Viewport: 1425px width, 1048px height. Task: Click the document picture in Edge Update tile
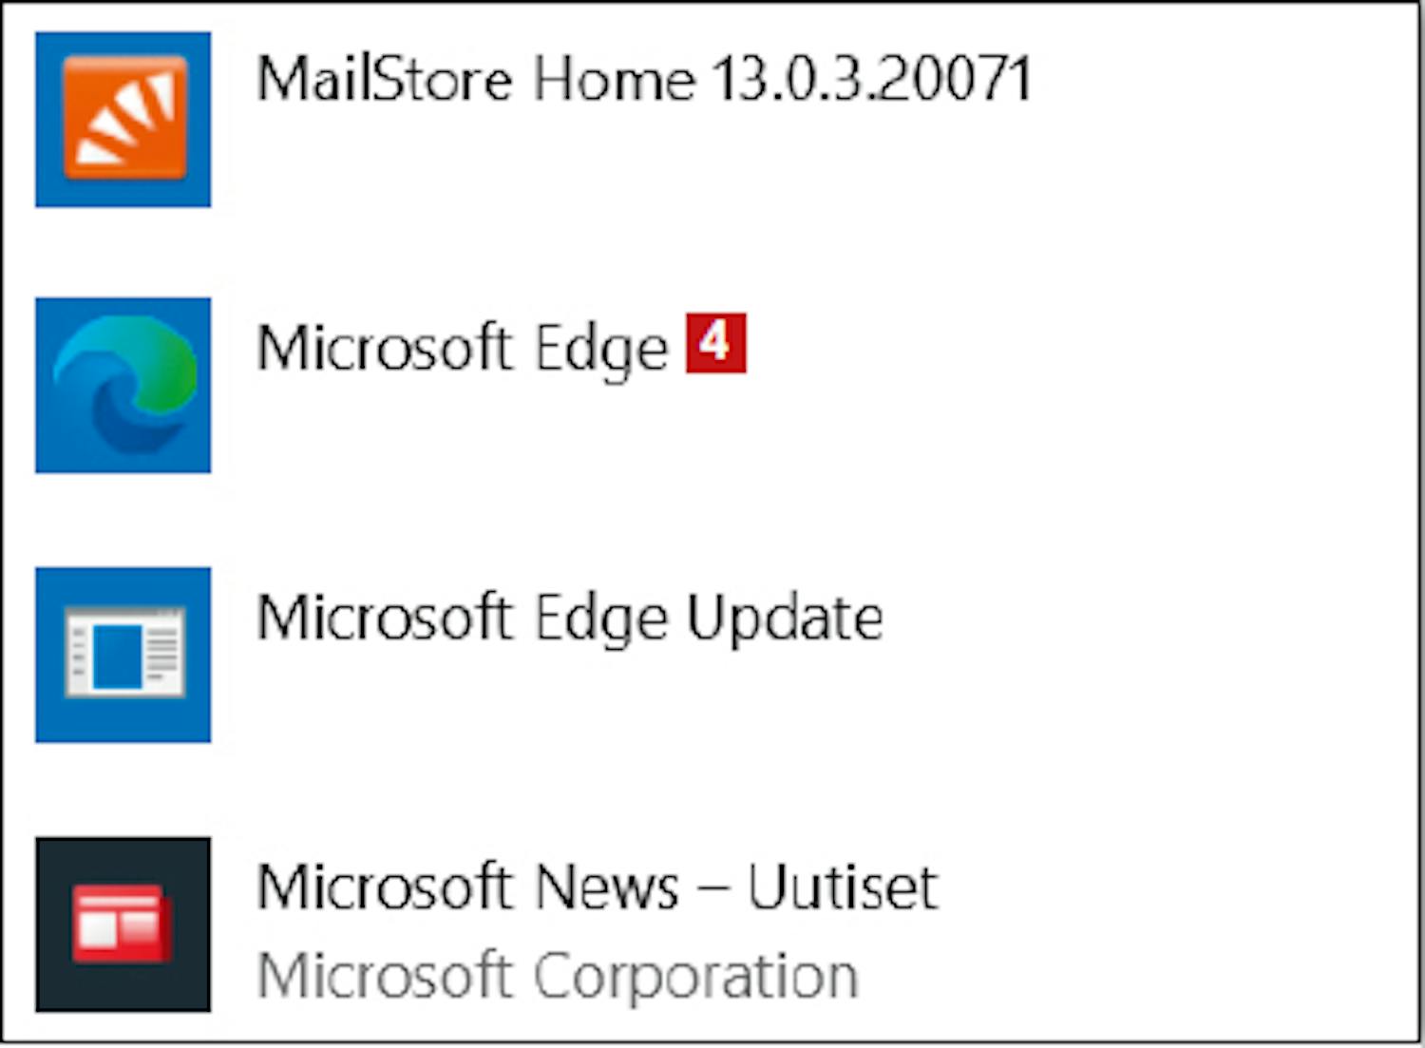123,654
